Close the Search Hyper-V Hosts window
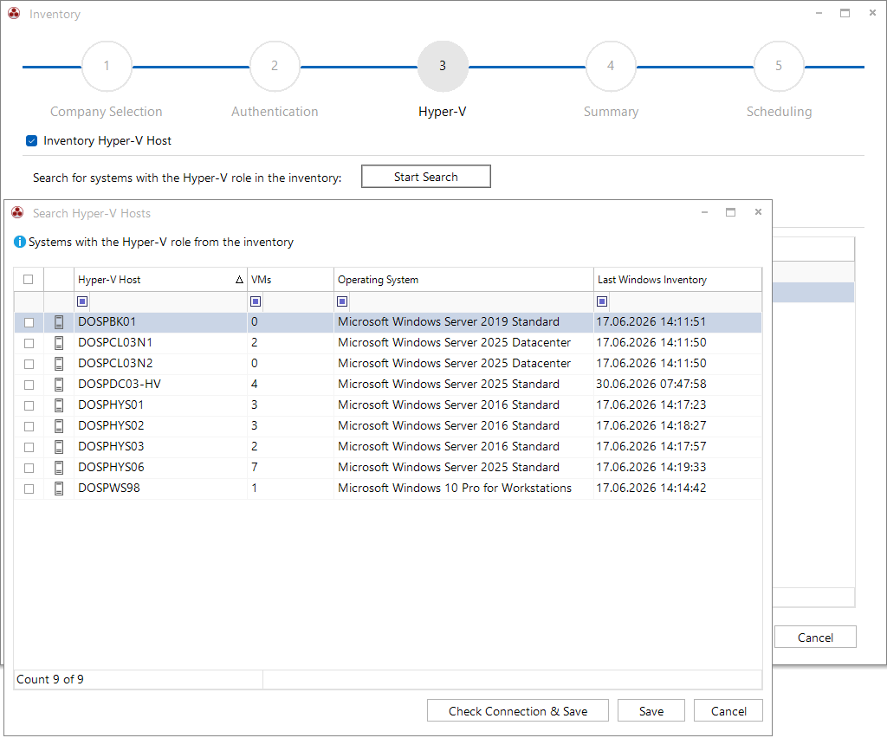The width and height of the screenshot is (887, 738). coord(758,212)
